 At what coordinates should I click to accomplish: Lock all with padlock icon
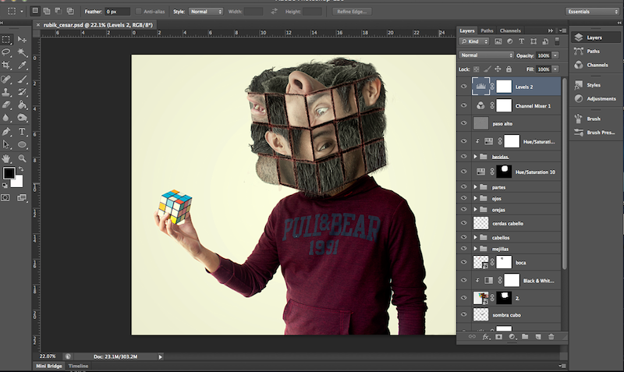(x=509, y=69)
